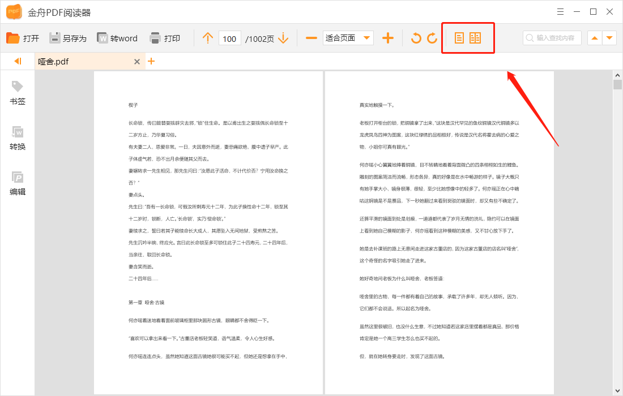Collapse the left sidebar arrow

17,61
